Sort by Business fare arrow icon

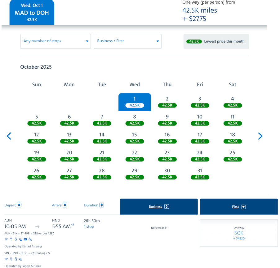167,207
